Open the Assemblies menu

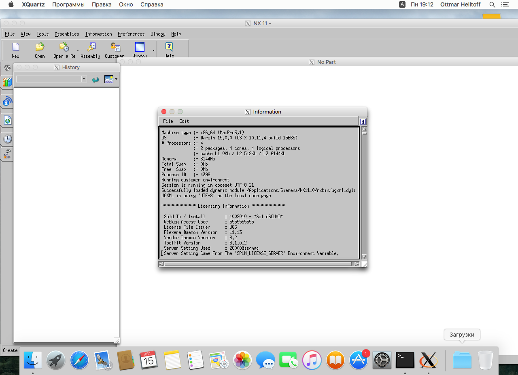[x=67, y=34]
